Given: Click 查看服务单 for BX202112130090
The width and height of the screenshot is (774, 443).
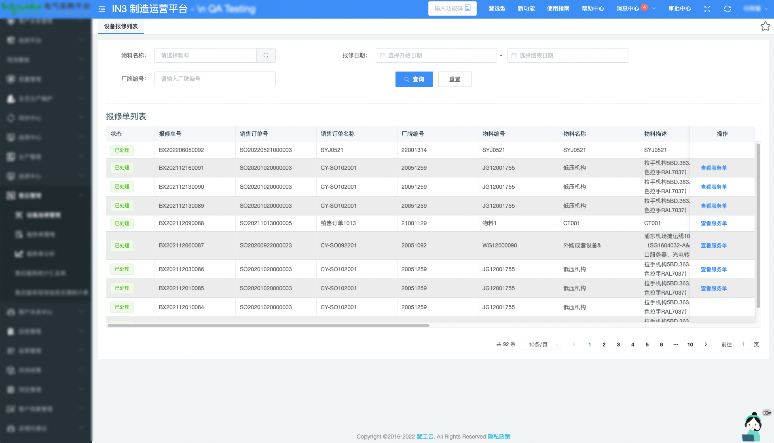Looking at the screenshot, I should pos(714,187).
